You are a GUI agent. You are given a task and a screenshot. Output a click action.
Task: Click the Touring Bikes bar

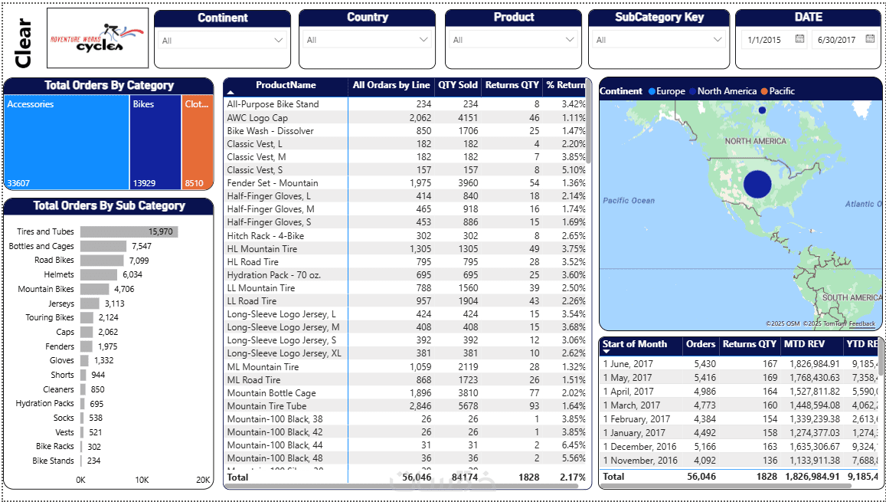pos(87,318)
